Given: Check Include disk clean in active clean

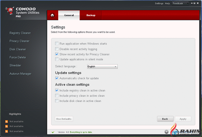Looking at the screenshot, I should [57, 101].
